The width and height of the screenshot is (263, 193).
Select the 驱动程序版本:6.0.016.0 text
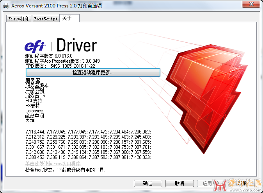(x=49, y=56)
